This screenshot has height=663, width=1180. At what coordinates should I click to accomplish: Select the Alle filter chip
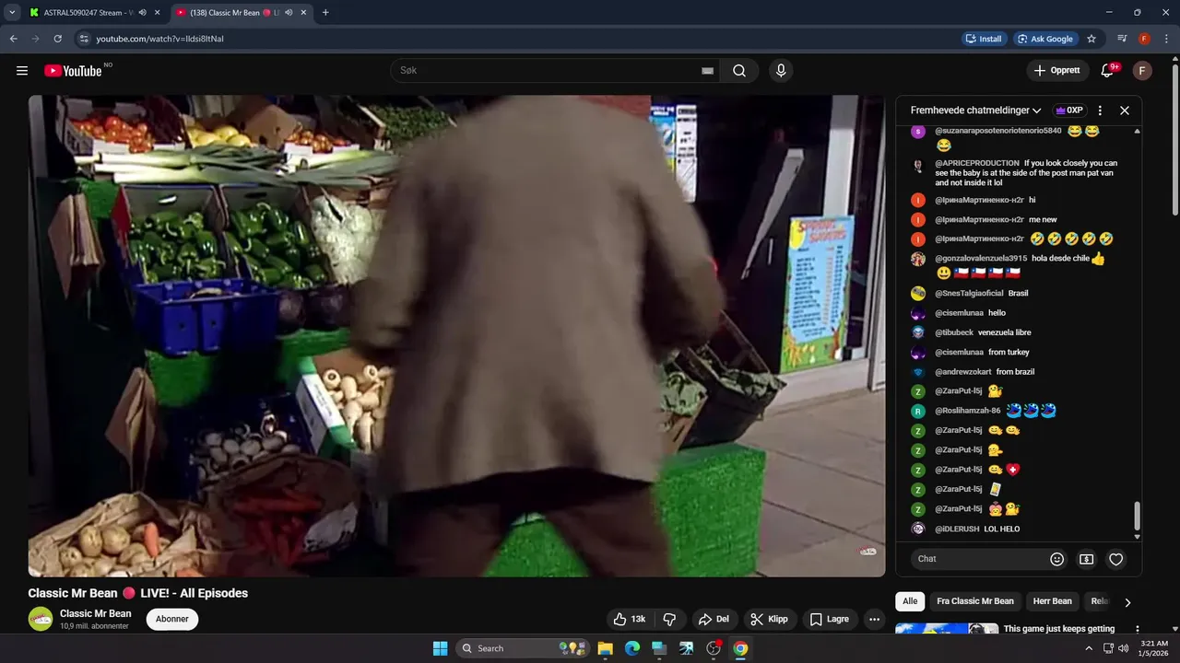[910, 601]
